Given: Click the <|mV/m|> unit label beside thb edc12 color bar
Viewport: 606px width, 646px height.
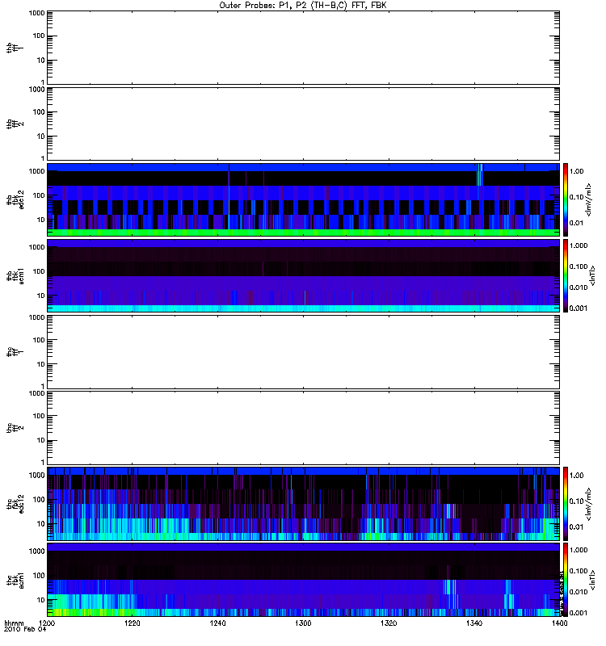Looking at the screenshot, I should pyautogui.click(x=588, y=199).
